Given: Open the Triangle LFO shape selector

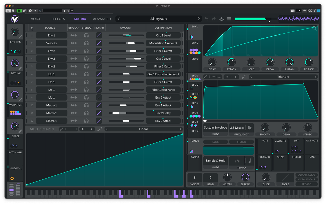Looking at the screenshot, I should click(x=283, y=77).
